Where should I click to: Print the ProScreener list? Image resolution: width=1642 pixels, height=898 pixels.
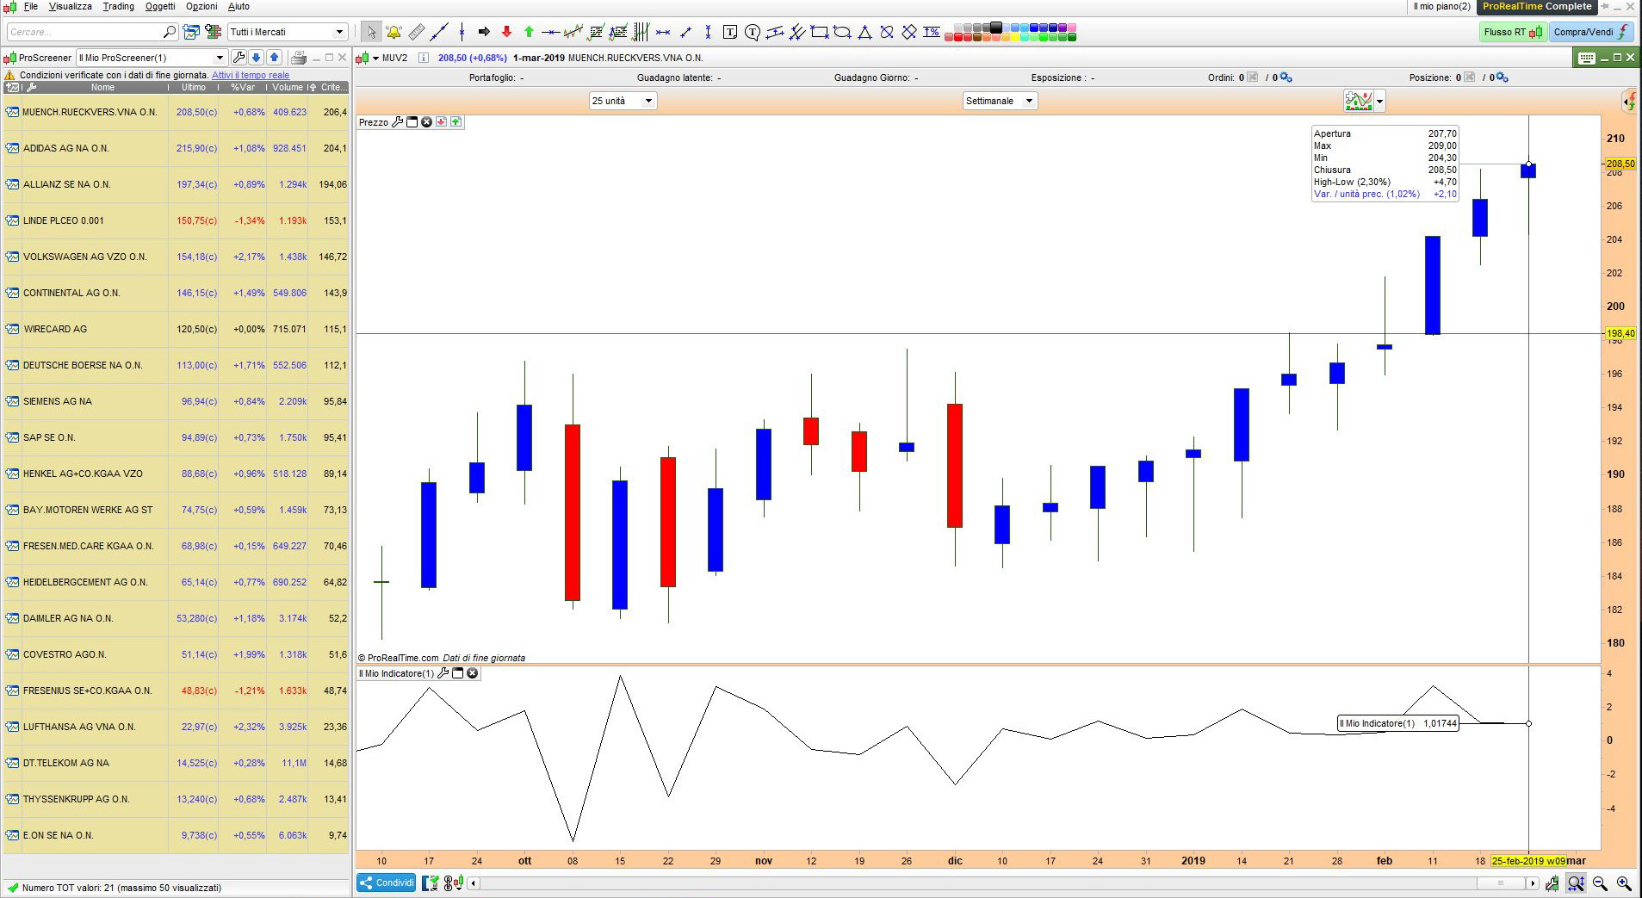click(299, 58)
